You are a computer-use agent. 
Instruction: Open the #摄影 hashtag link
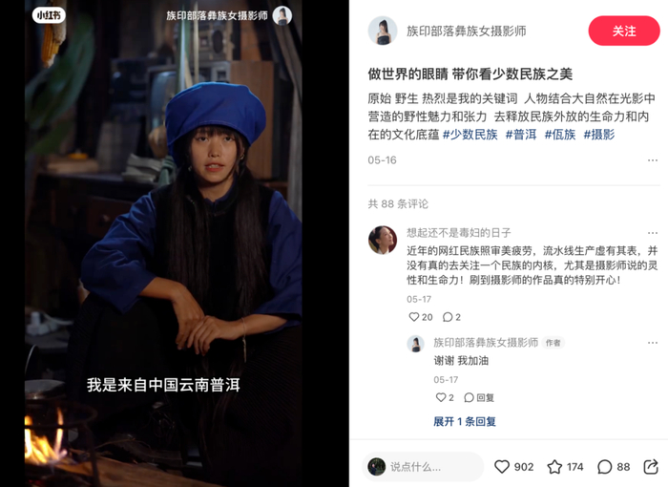(x=598, y=135)
